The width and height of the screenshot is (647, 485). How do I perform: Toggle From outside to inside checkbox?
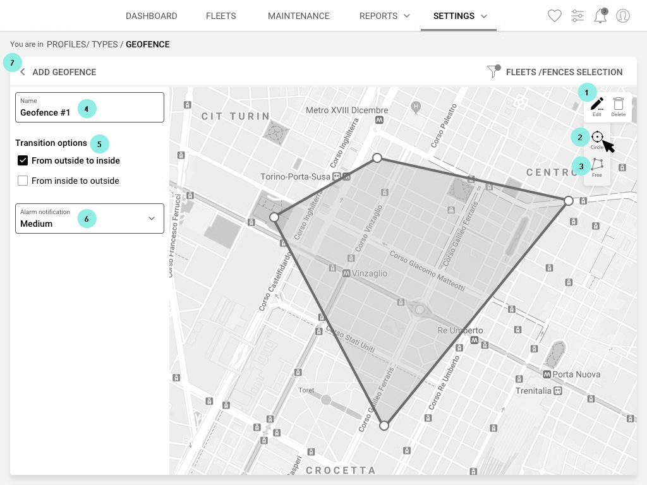point(23,160)
